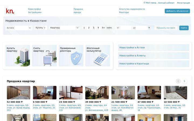Select 4 rooms filter
This screenshot has width=194, height=121.
coord(98,28)
